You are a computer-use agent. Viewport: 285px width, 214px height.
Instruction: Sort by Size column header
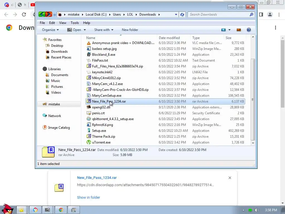click(x=234, y=38)
